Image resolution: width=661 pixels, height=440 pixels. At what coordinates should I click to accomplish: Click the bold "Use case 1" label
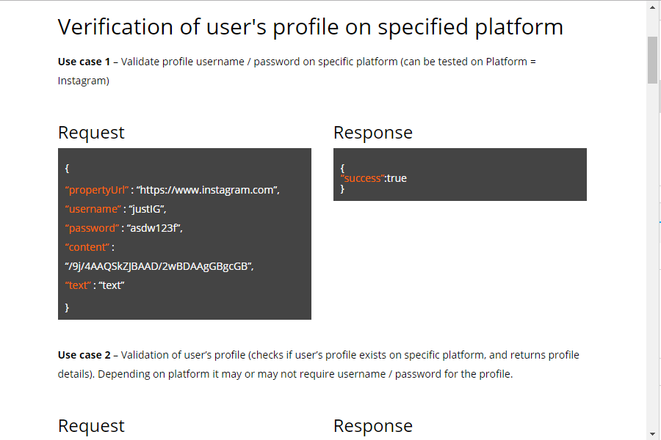pos(84,62)
